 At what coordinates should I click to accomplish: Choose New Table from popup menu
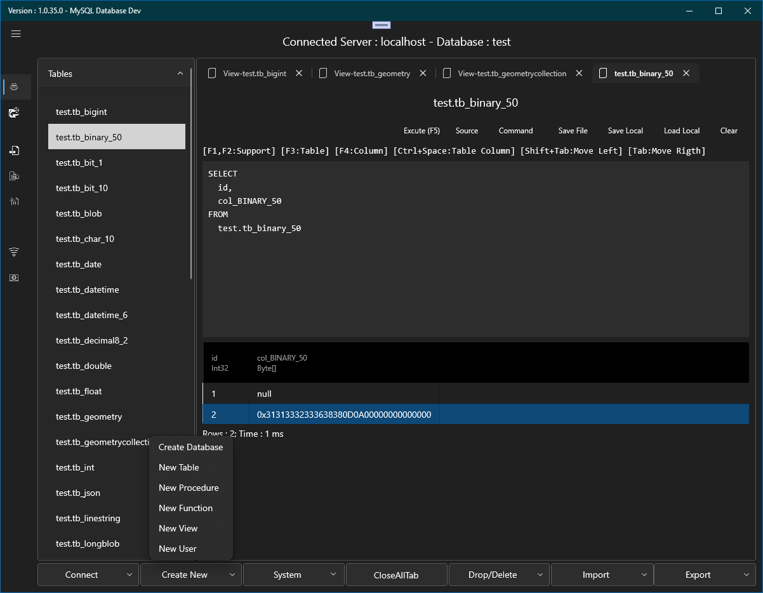click(x=190, y=467)
